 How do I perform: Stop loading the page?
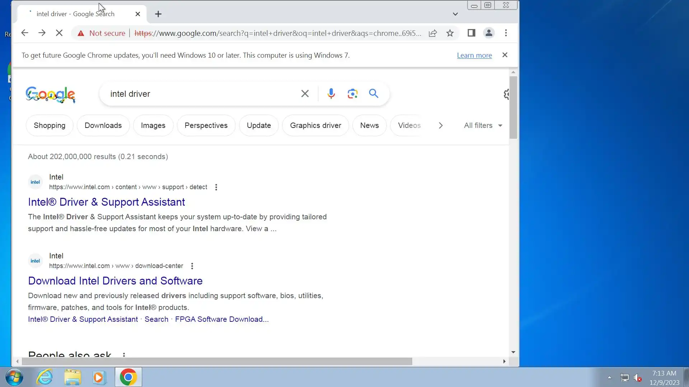click(59, 33)
